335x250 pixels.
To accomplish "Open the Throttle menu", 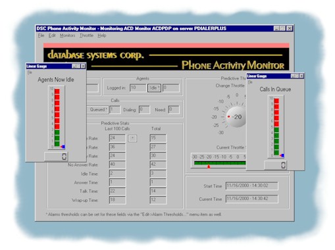I will coord(86,36).
